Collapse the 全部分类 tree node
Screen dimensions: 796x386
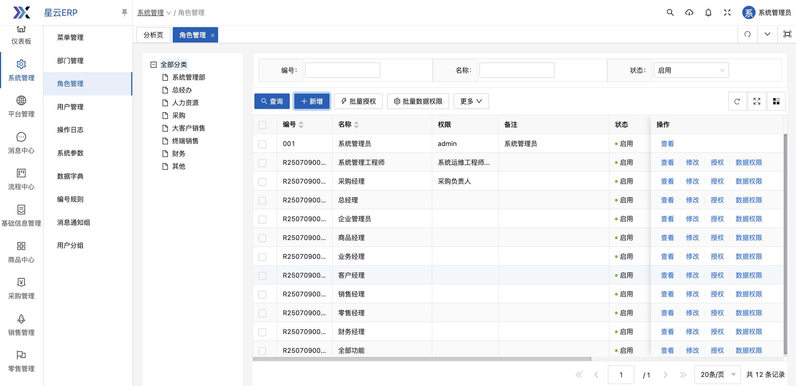pyautogui.click(x=154, y=64)
